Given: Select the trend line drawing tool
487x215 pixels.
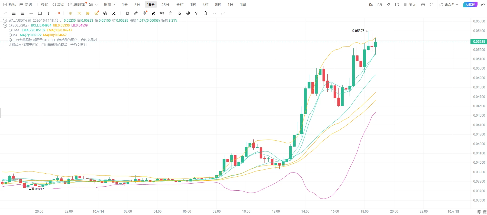Looking at the screenshot, I should coord(5,13).
